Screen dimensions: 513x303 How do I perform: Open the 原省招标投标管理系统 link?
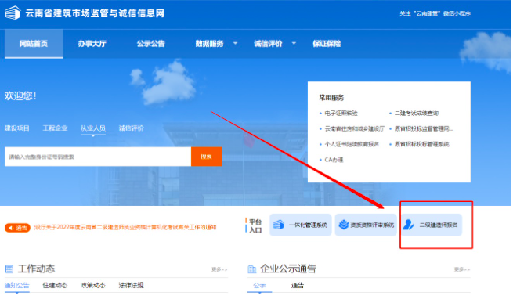pos(421,144)
